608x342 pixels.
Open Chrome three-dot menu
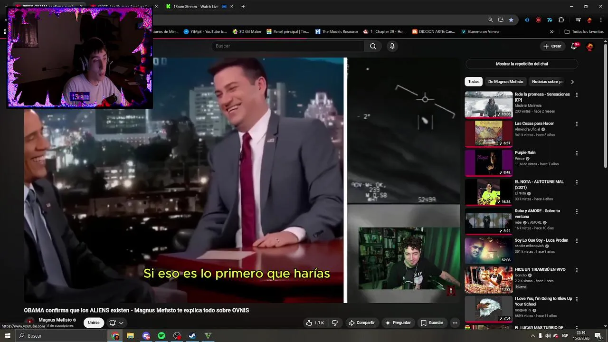point(600,20)
